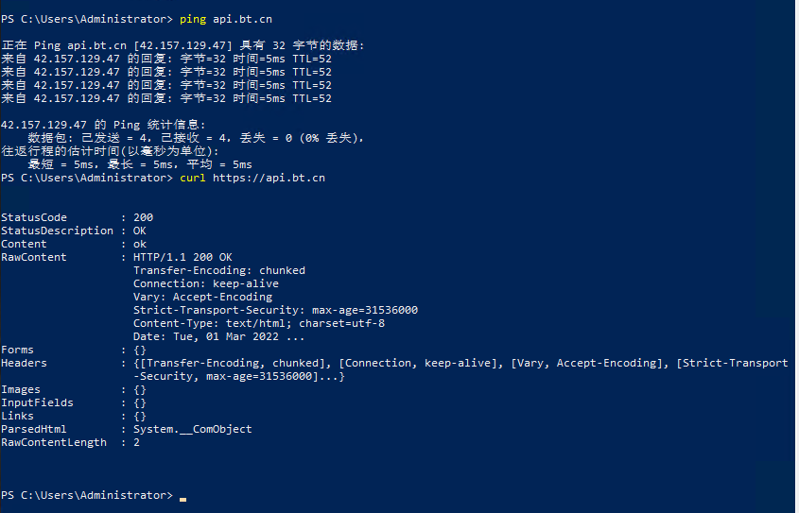Click the IP address in Ping statistics line
Image resolution: width=799 pixels, height=513 pixels.
[43, 125]
